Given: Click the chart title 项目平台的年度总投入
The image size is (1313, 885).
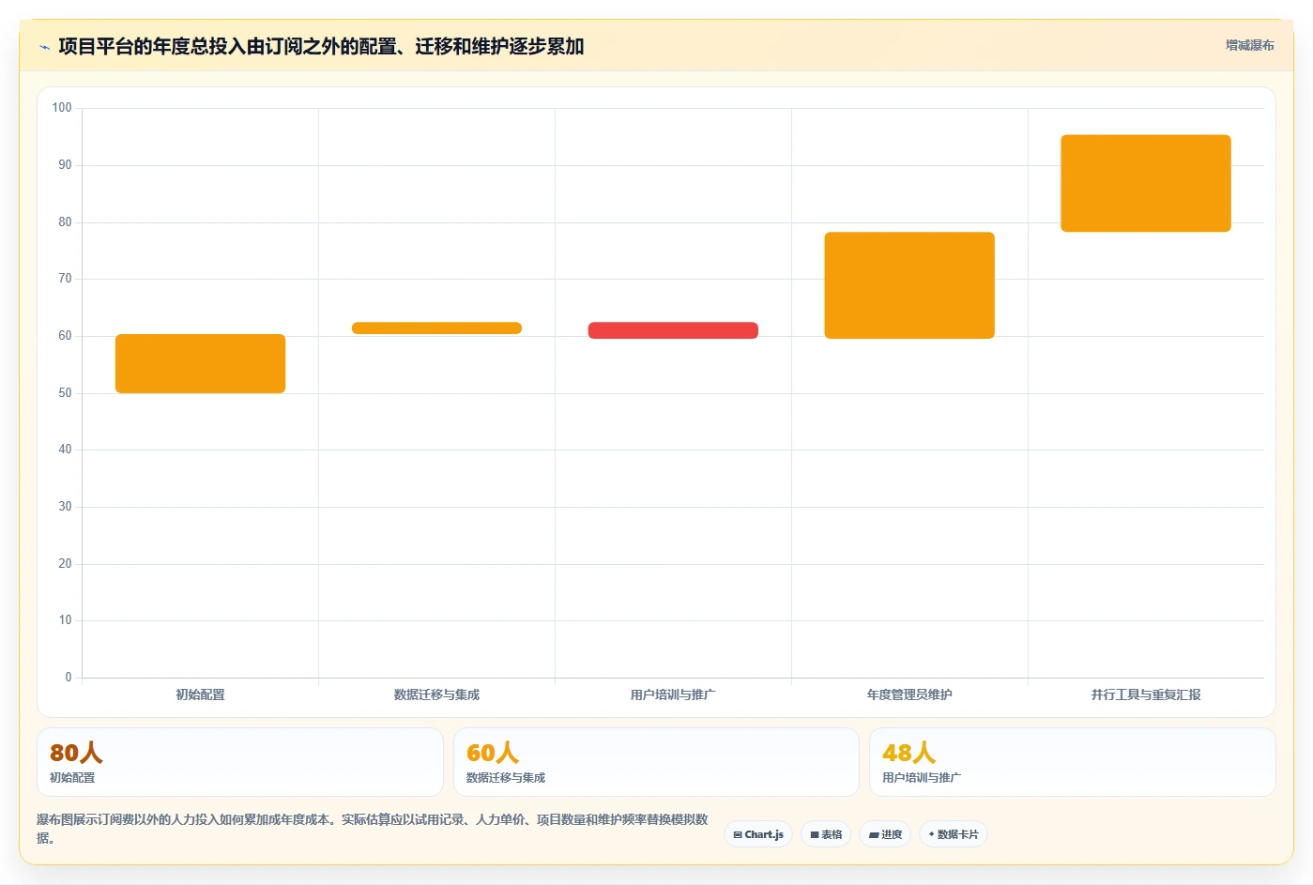Looking at the screenshot, I should coord(321,46).
